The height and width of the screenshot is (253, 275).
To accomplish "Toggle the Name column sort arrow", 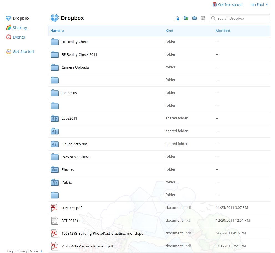I will (63, 31).
